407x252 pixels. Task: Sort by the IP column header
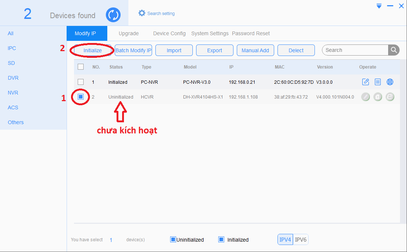[231, 67]
